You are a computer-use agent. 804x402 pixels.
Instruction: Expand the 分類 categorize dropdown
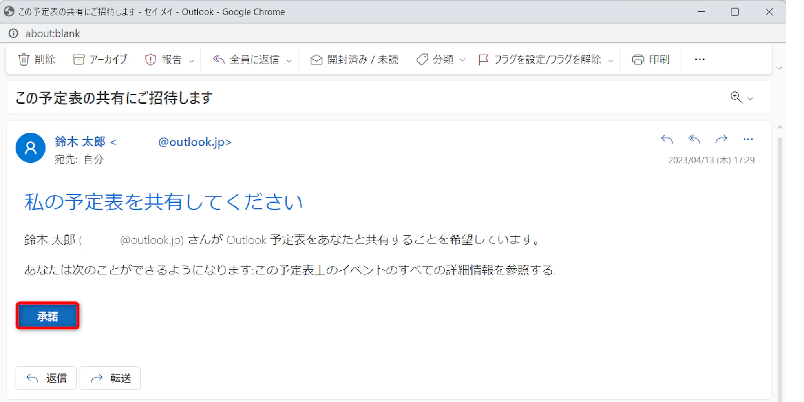462,60
